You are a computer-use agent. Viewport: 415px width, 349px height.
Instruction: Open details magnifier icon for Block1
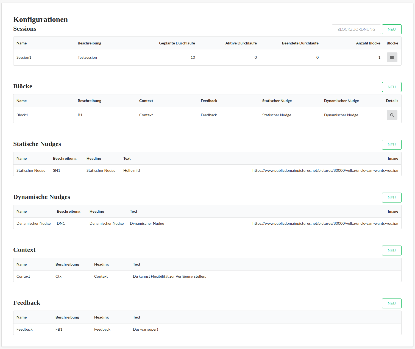tap(392, 115)
